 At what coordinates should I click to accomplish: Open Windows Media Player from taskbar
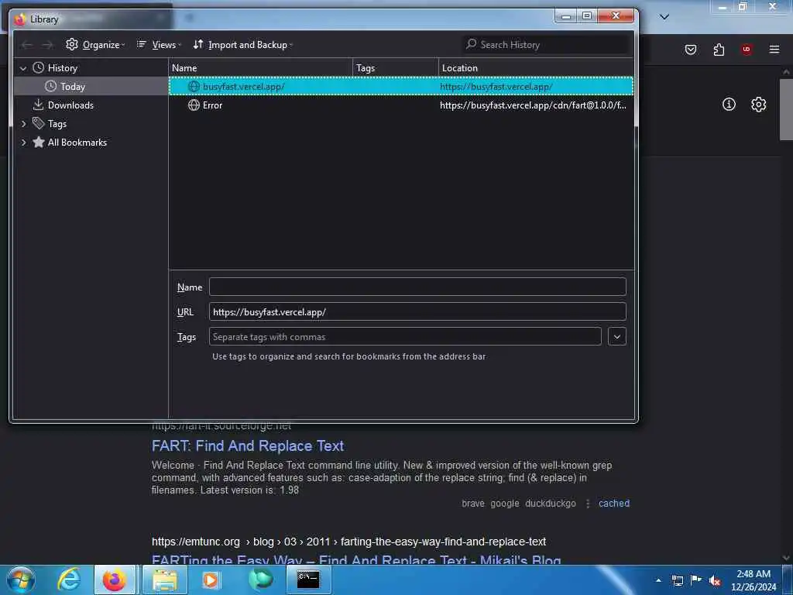211,580
